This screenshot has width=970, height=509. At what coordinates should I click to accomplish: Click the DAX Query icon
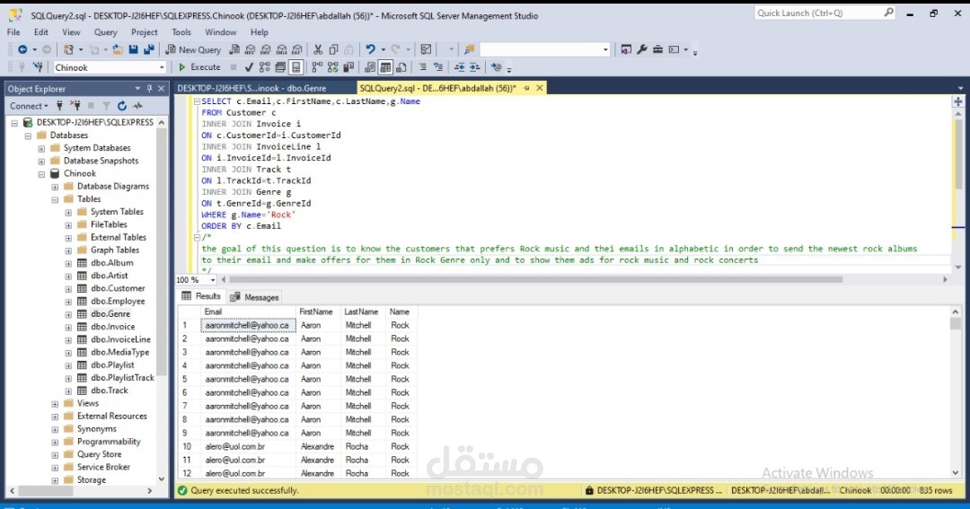[297, 49]
